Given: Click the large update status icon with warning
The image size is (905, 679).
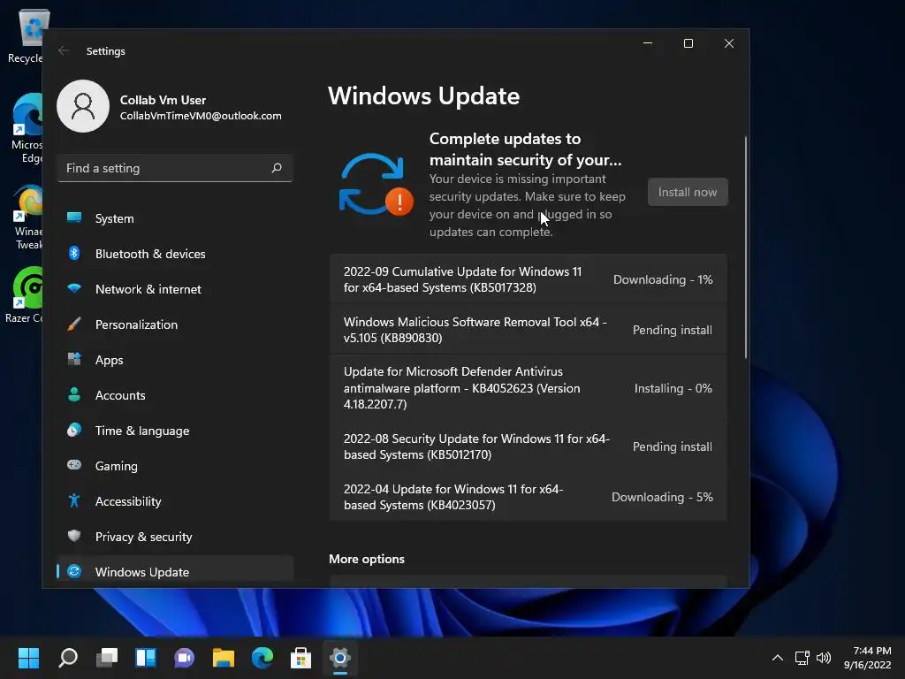Looking at the screenshot, I should [376, 185].
